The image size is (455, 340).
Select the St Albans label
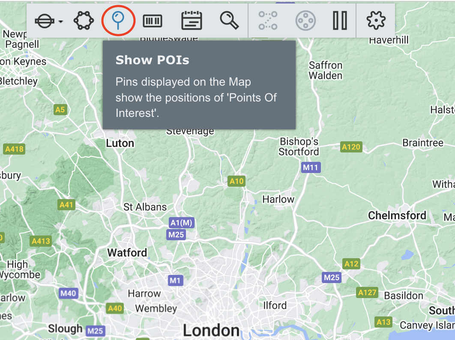[x=145, y=207]
